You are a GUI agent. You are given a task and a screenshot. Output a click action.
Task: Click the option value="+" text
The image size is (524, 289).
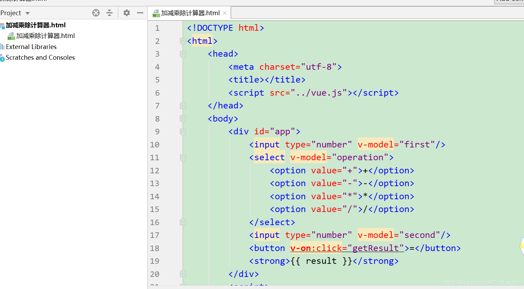pyautogui.click(x=342, y=171)
